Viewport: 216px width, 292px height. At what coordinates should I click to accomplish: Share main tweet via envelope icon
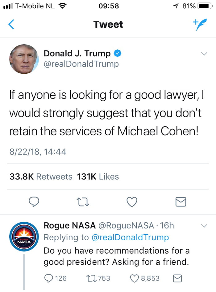(x=181, y=202)
